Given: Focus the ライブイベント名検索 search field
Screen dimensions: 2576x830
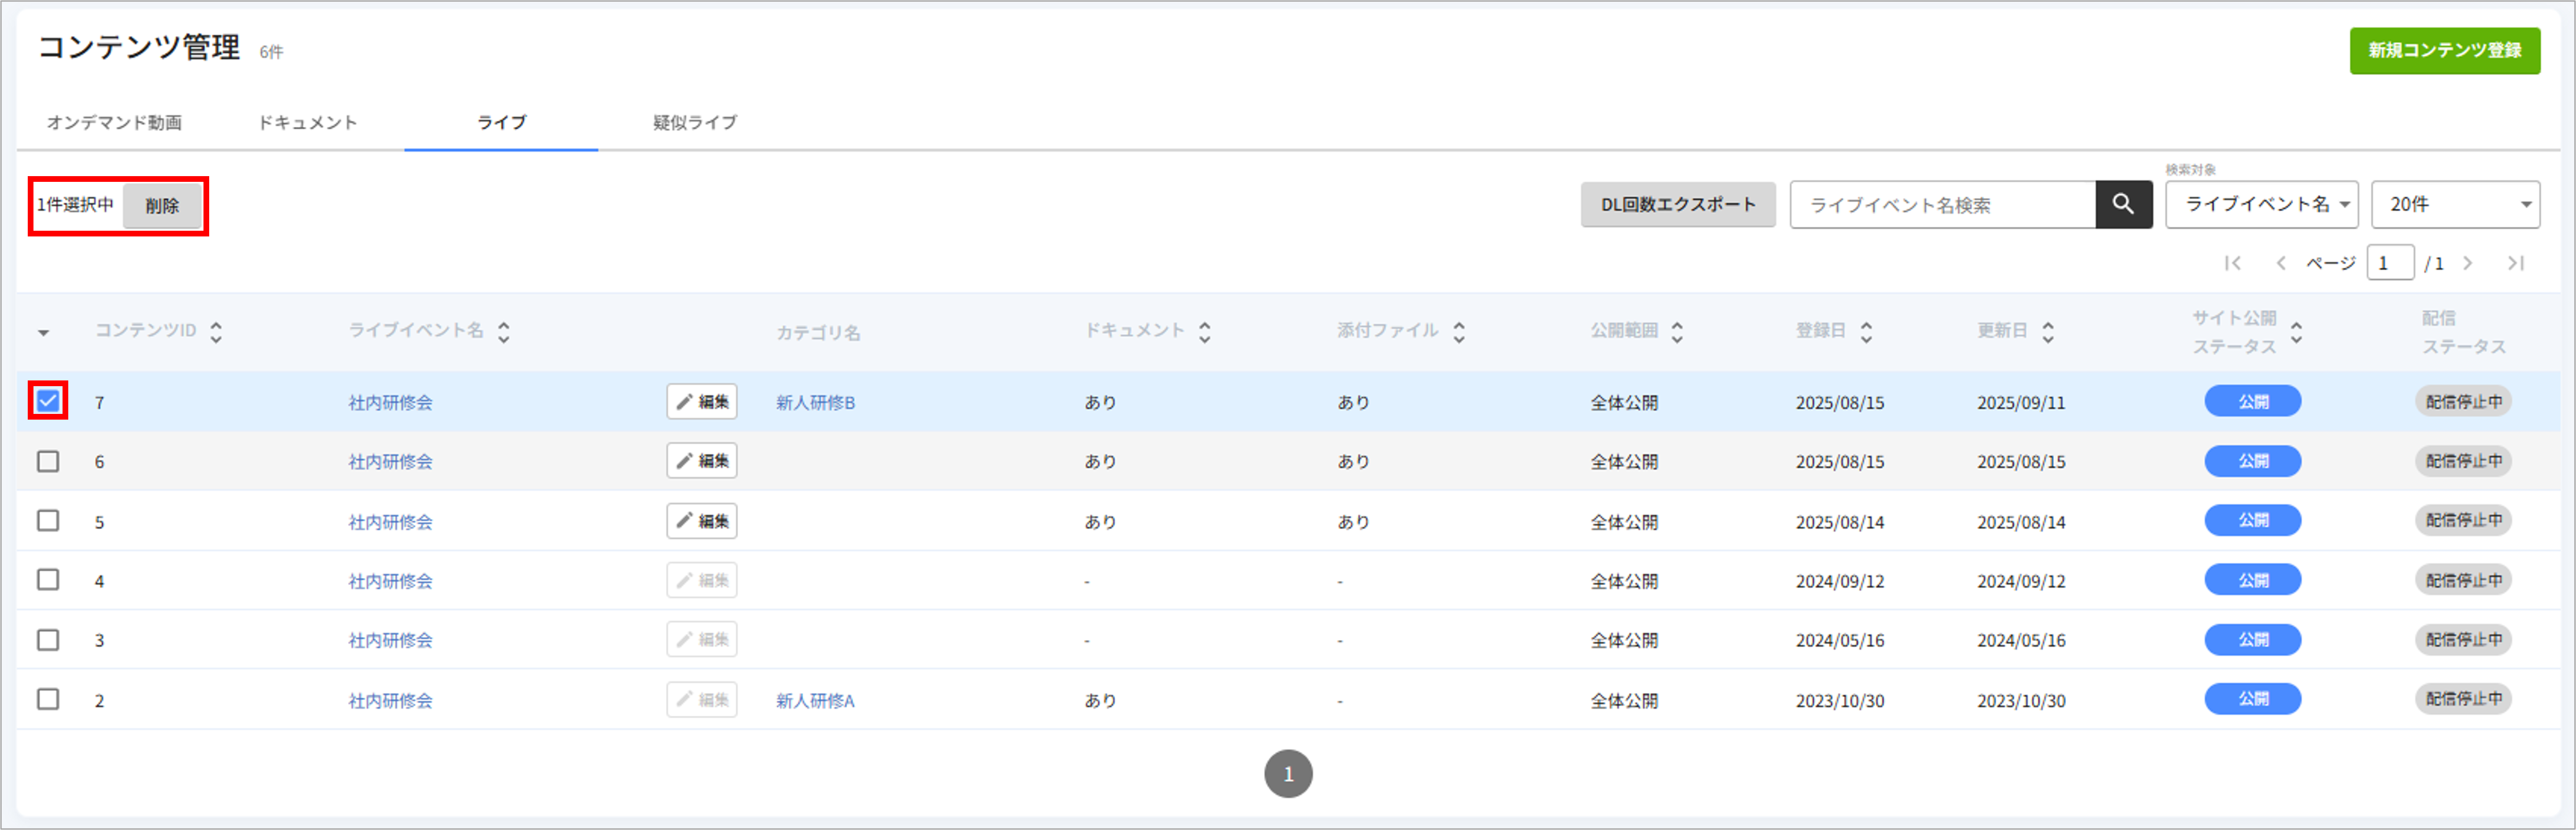Looking at the screenshot, I should pos(1943,205).
